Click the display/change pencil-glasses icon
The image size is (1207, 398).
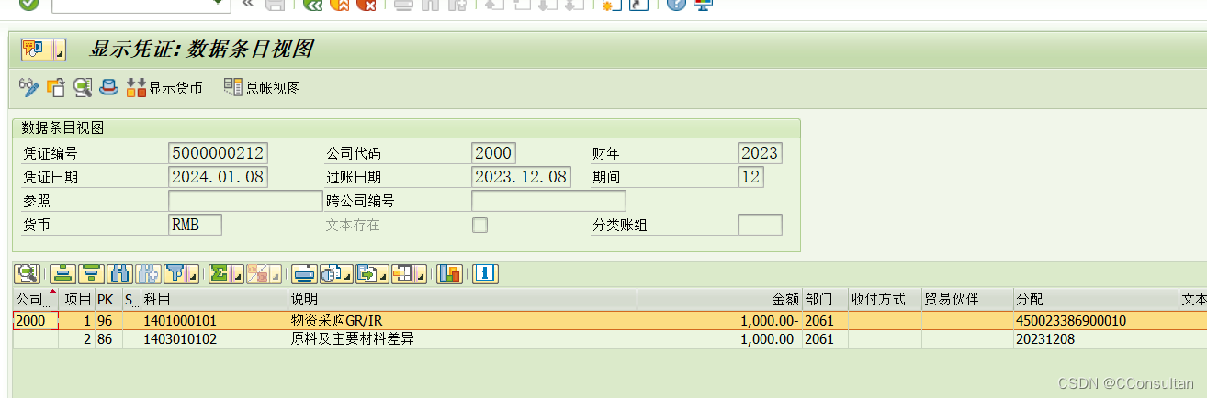pyautogui.click(x=29, y=88)
